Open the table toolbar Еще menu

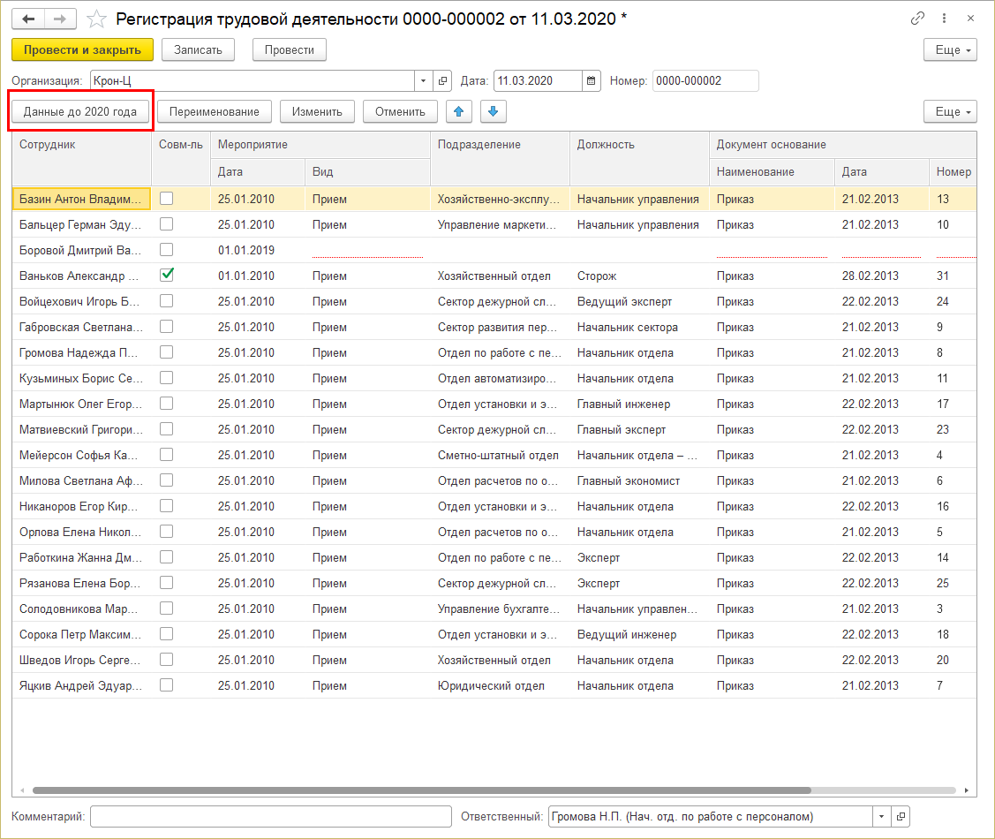tap(950, 112)
